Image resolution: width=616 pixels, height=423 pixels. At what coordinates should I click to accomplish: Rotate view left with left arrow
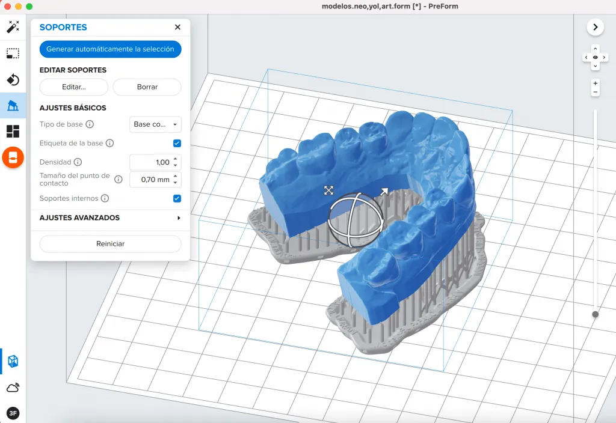click(x=587, y=57)
